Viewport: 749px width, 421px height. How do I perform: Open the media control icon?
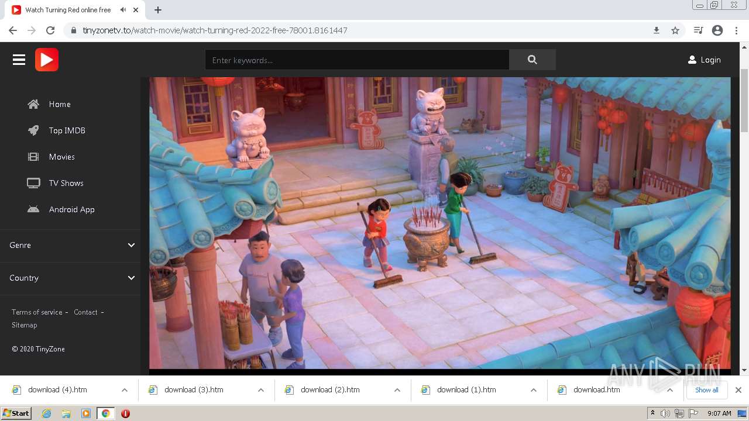[x=698, y=30]
